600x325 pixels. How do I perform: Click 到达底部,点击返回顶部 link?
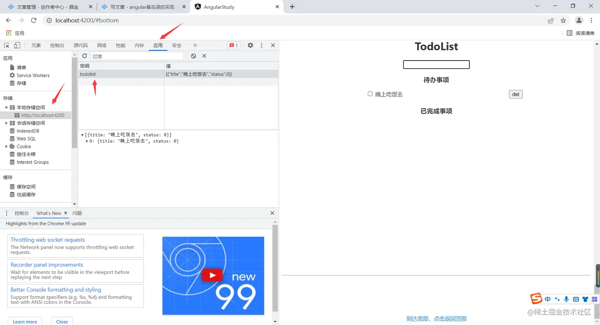[x=437, y=319]
